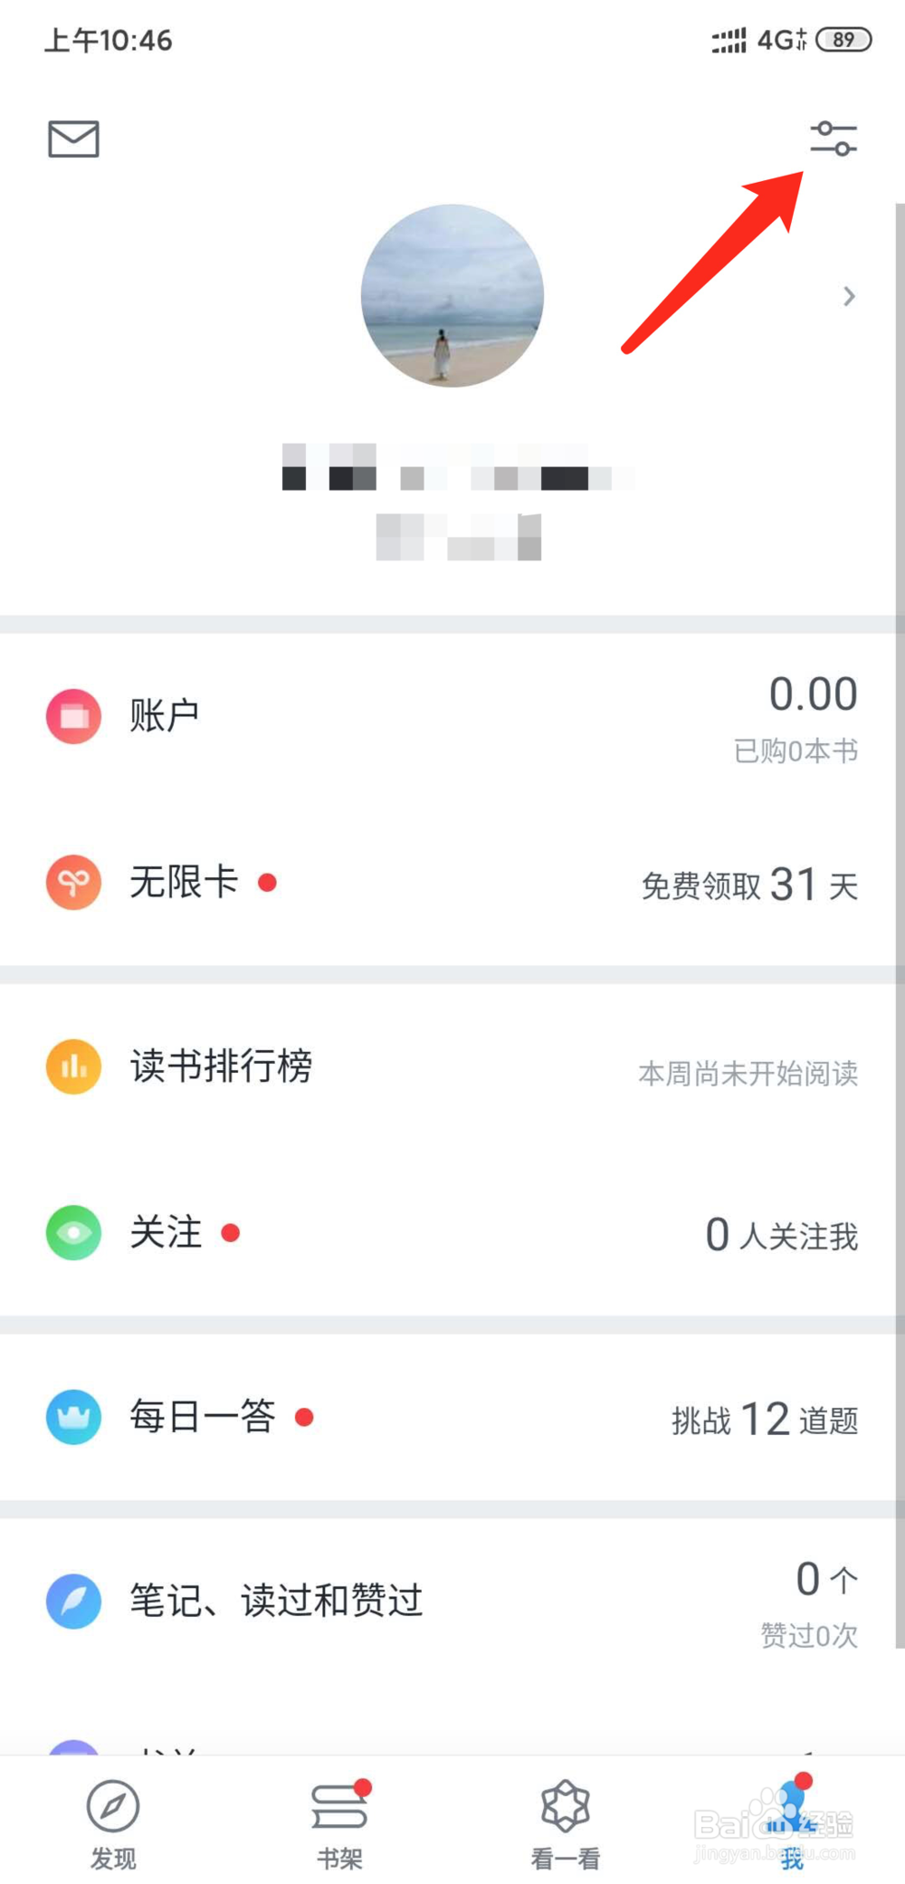Tap the beach profile avatar
The width and height of the screenshot is (905, 1884).
pyautogui.click(x=452, y=296)
